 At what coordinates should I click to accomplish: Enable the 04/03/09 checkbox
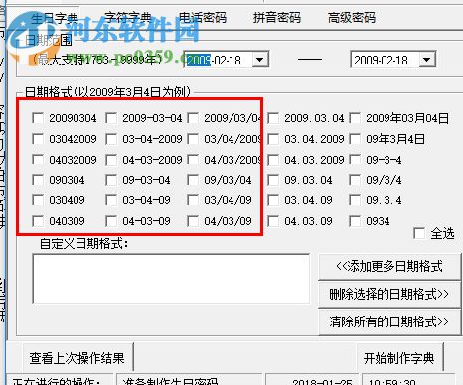pos(193,221)
